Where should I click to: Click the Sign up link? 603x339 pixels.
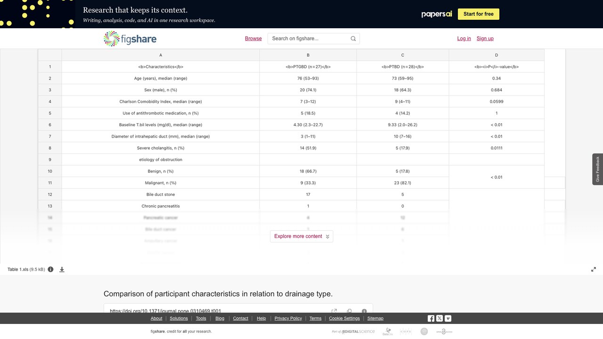pos(485,39)
